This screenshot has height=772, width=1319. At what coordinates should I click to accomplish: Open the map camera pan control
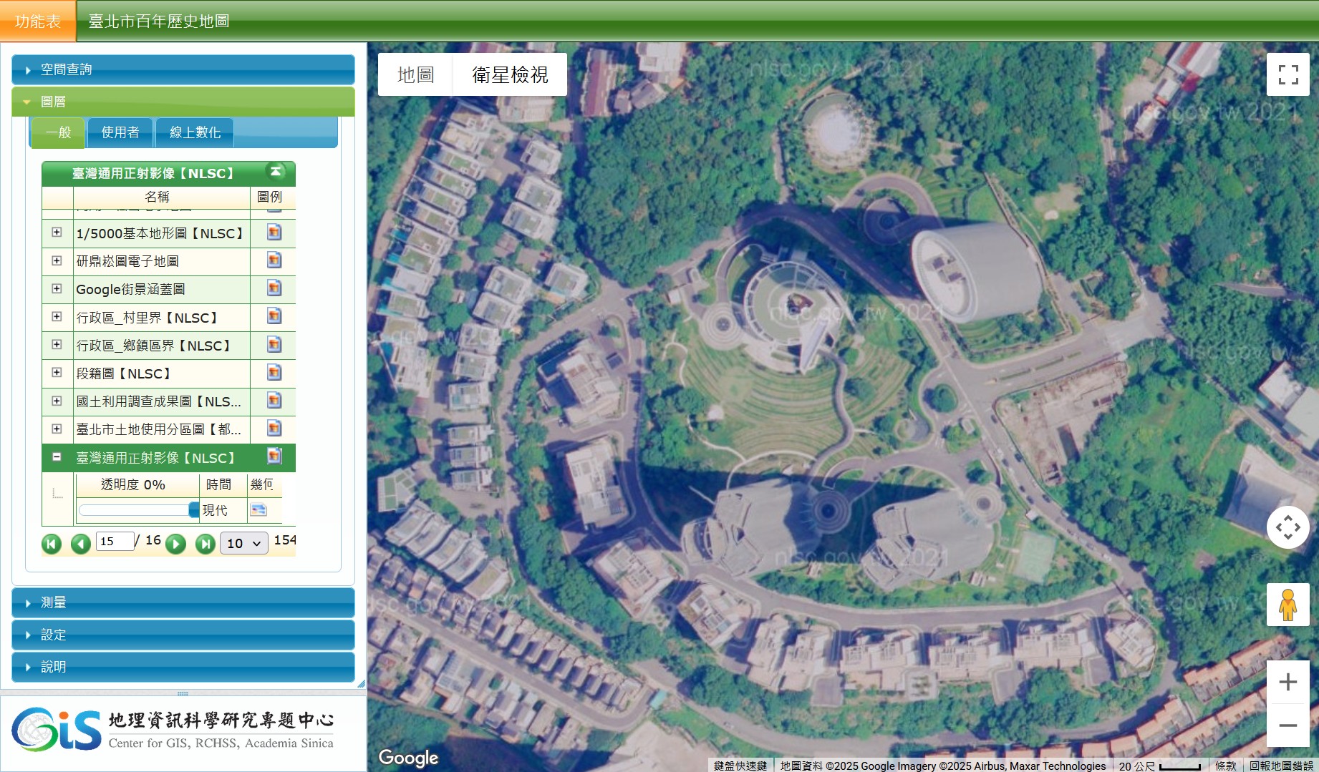pyautogui.click(x=1287, y=527)
